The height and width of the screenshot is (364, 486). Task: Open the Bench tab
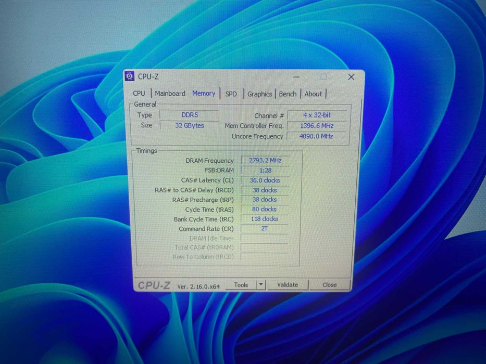pyautogui.click(x=288, y=94)
